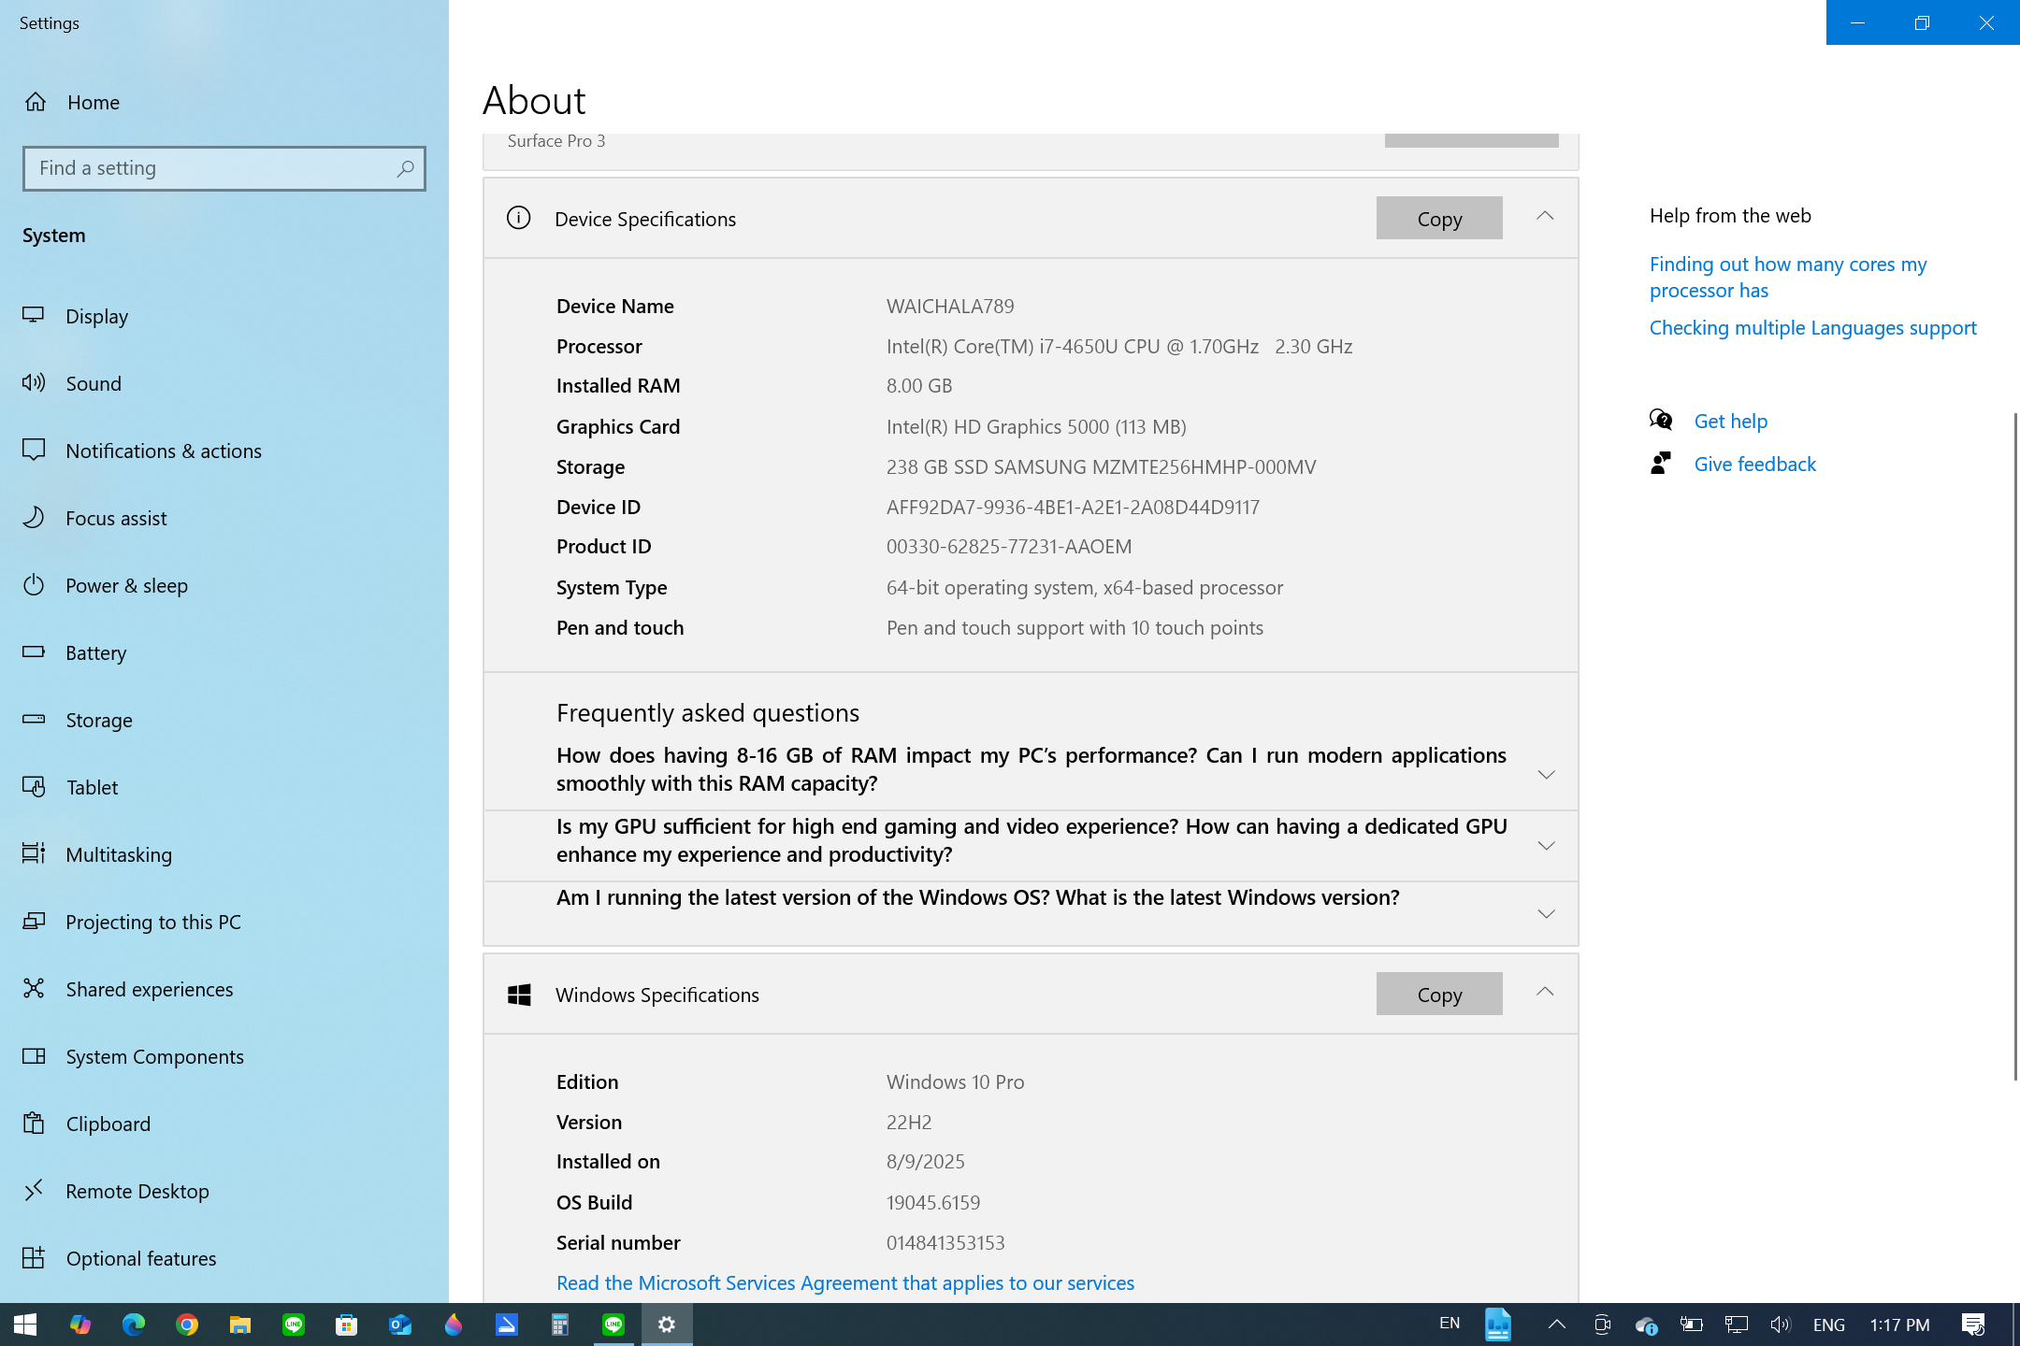Click the info icon beside Device Specifications

pos(518,218)
